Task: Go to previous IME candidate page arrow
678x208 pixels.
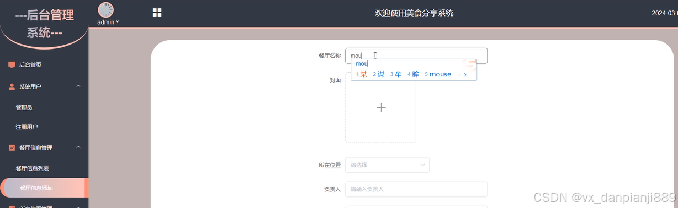Action: (459, 75)
